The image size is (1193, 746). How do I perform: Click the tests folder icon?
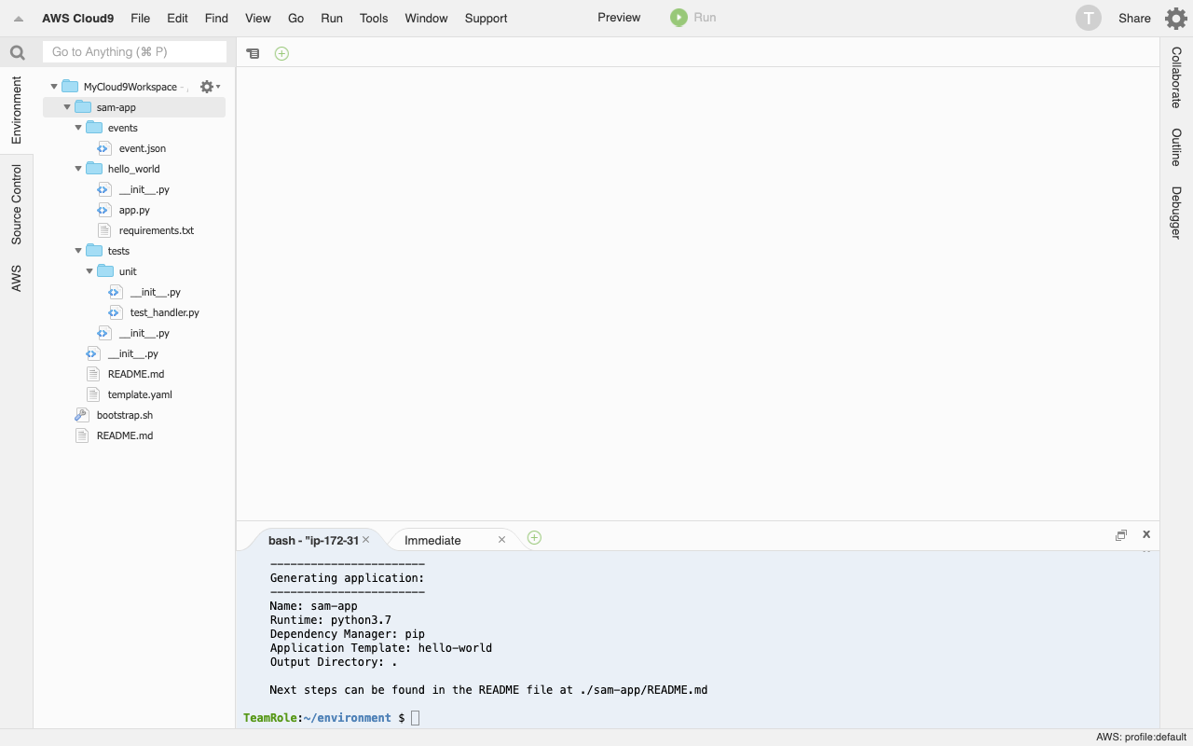[94, 251]
